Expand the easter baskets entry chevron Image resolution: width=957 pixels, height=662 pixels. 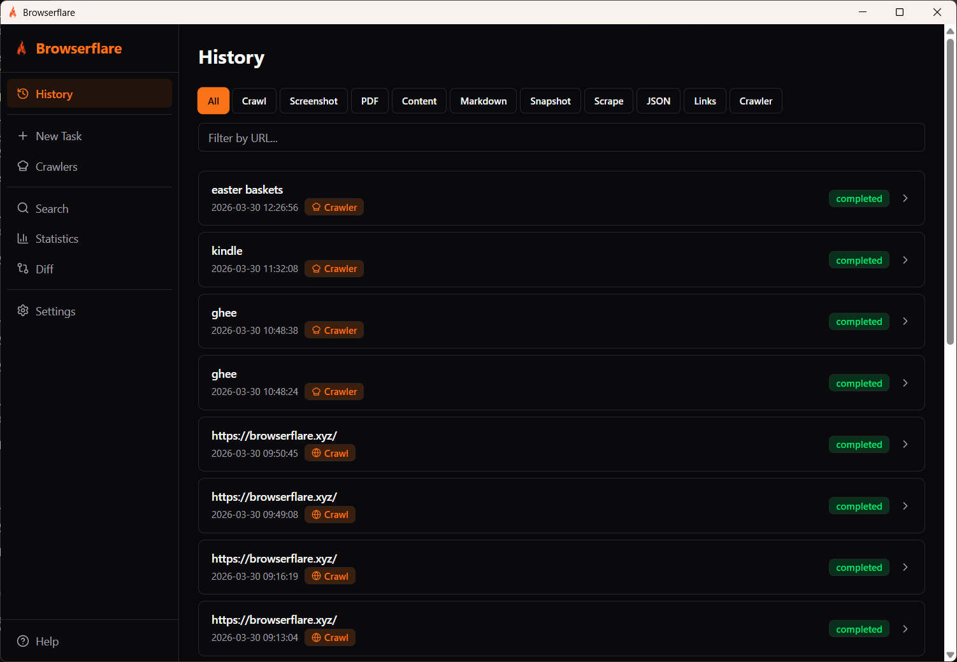point(905,198)
